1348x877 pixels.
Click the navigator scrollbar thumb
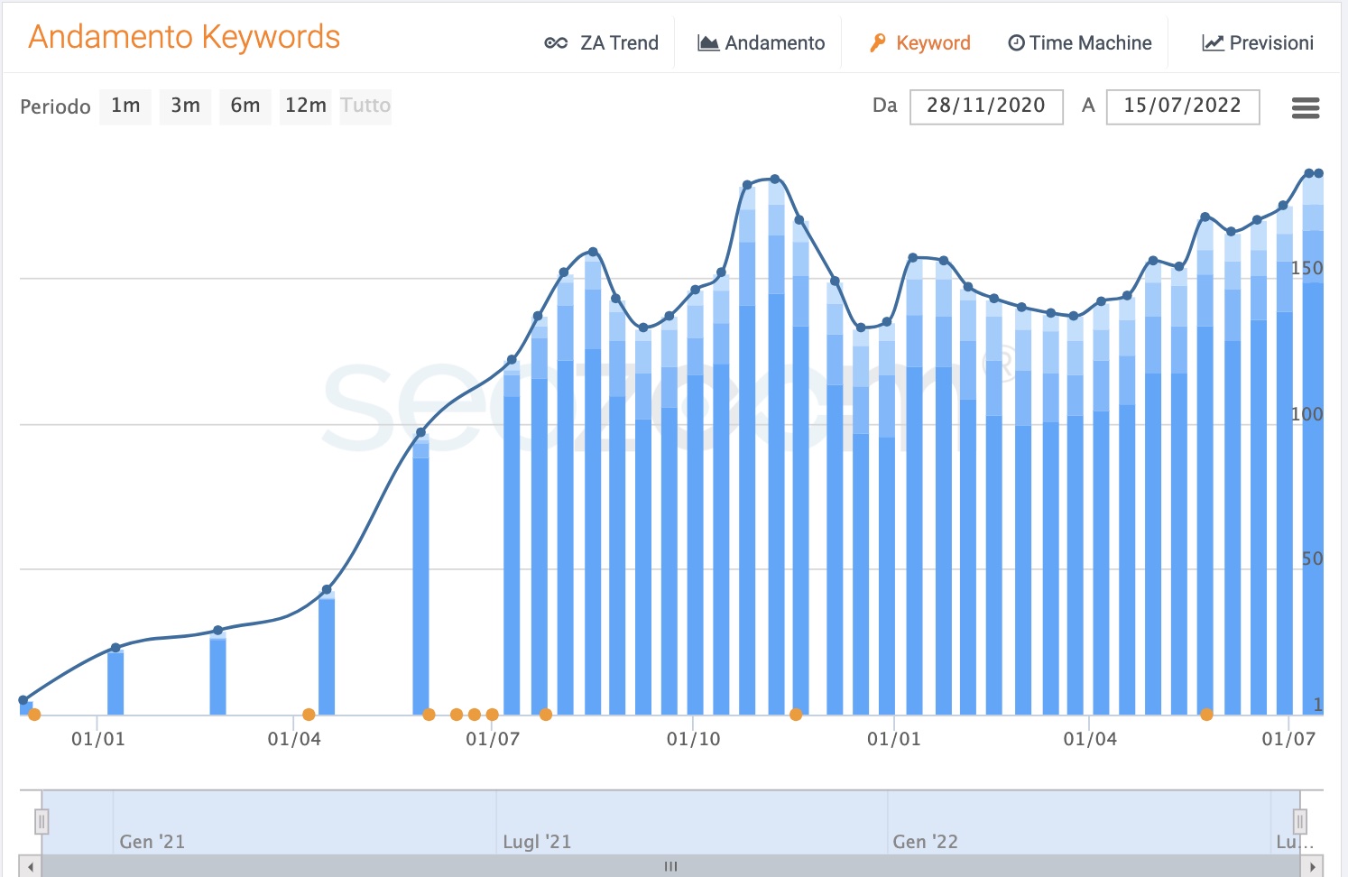coord(671,866)
